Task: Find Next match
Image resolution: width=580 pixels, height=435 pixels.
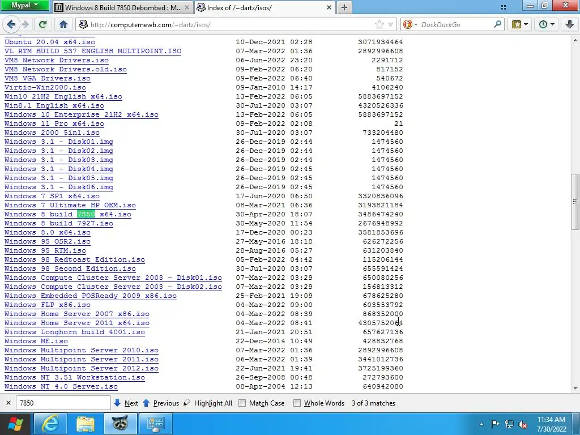Action: [x=126, y=403]
